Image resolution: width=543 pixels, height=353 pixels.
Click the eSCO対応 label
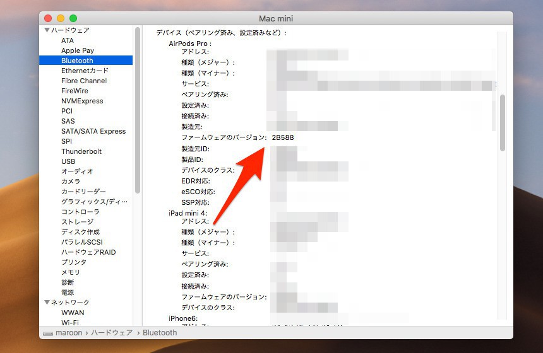[198, 192]
